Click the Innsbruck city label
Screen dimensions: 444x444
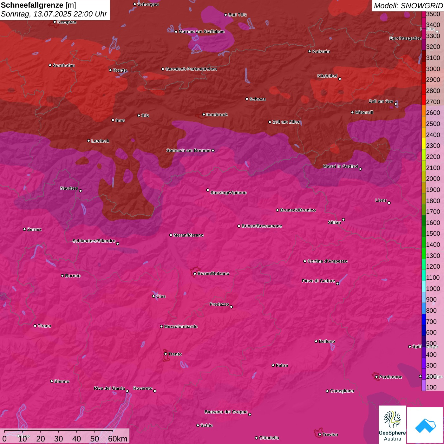click(x=217, y=114)
